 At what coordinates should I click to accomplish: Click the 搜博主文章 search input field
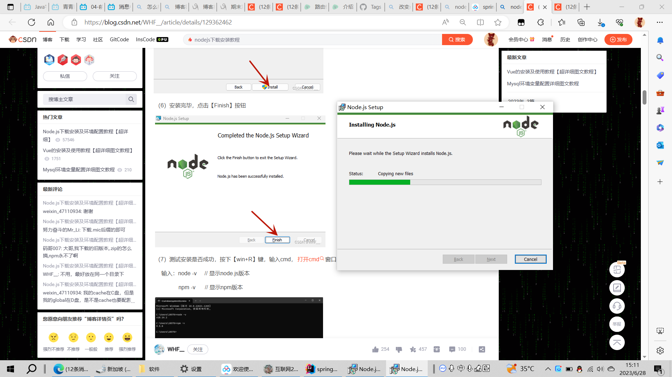[x=84, y=99]
